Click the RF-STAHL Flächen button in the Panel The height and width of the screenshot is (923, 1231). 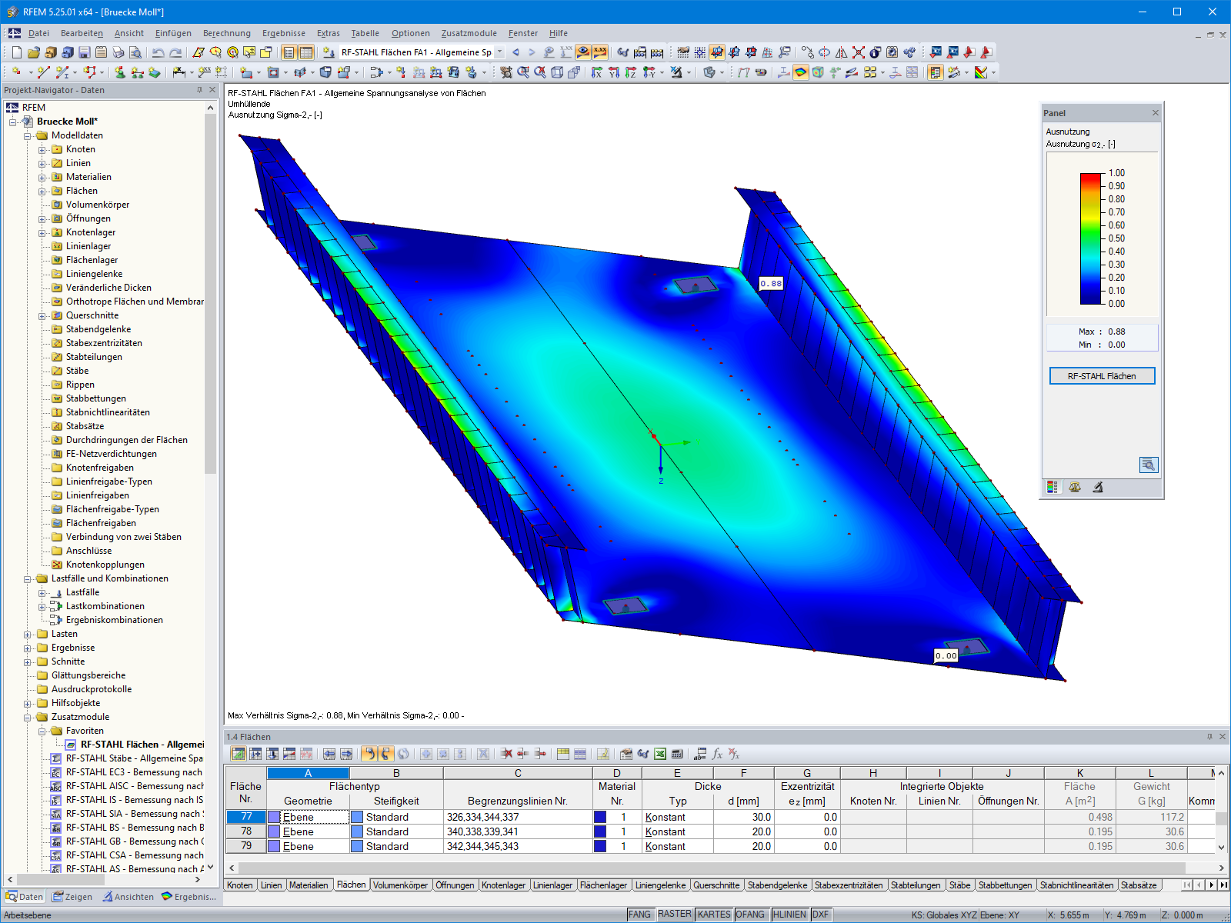point(1102,376)
